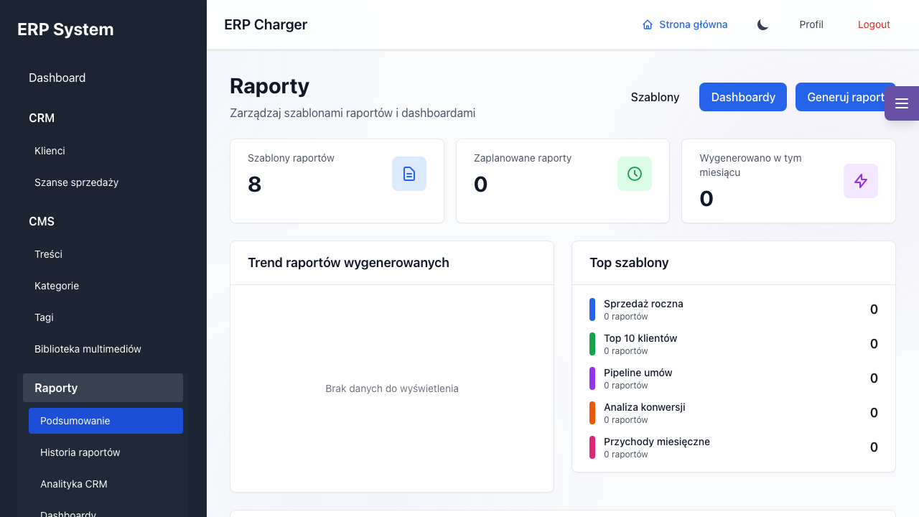The height and width of the screenshot is (517, 919).
Task: Click the clock icon in Zaplanowane raporty card
Action: (635, 174)
